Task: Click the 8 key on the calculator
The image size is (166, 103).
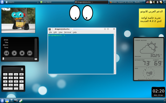Action: [11, 78]
